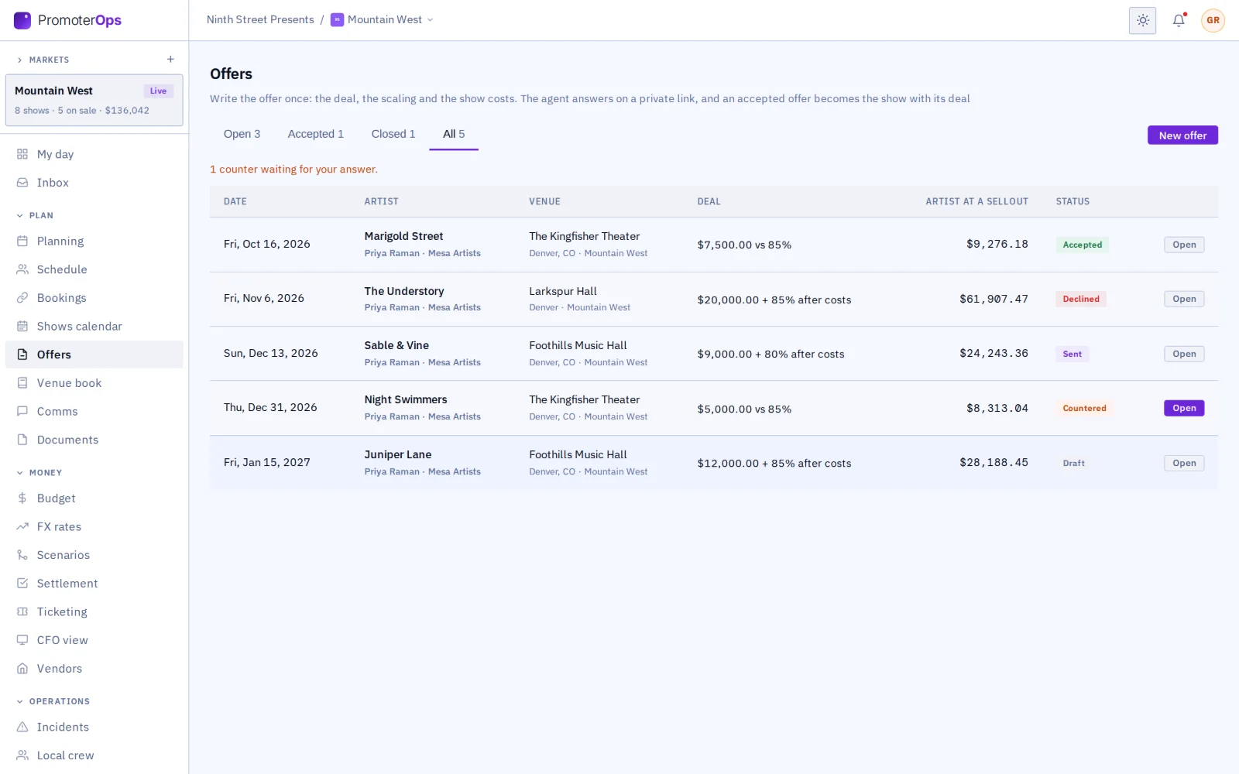
Task: Click the PromoterOps logo
Action: click(x=68, y=20)
